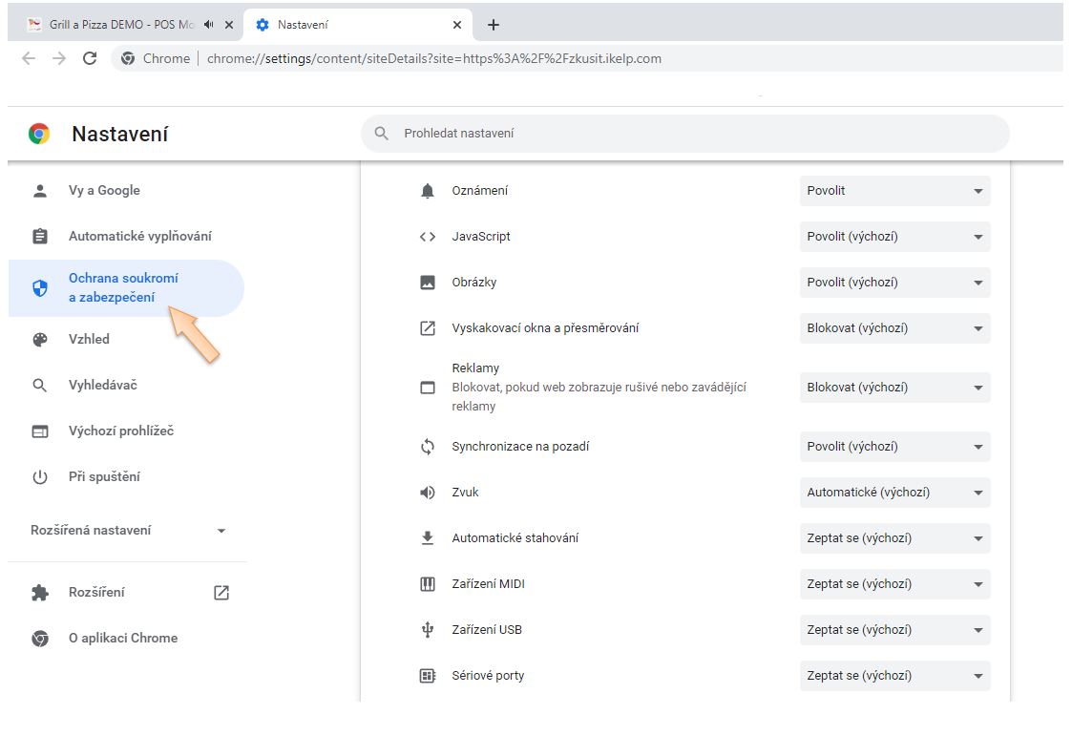
Task: Select Vzhled in the settings sidebar
Action: coord(89,339)
